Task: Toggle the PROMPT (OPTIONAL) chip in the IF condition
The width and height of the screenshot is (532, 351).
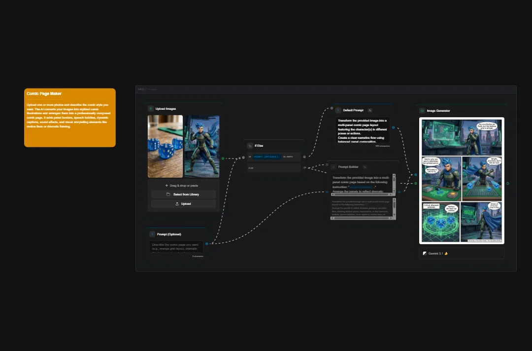Action: pos(267,157)
